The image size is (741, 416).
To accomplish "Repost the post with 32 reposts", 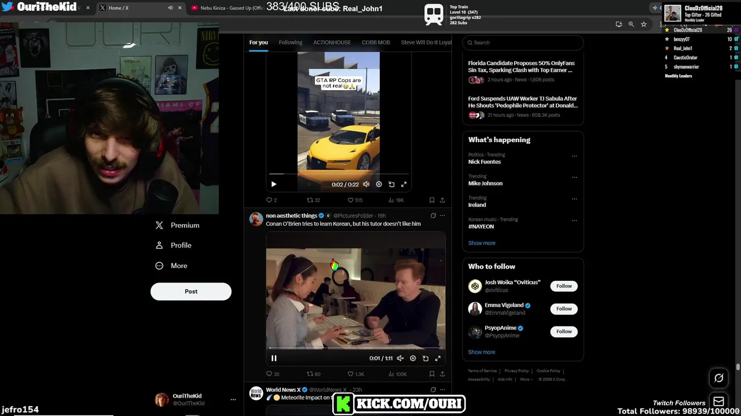I will click(313, 200).
